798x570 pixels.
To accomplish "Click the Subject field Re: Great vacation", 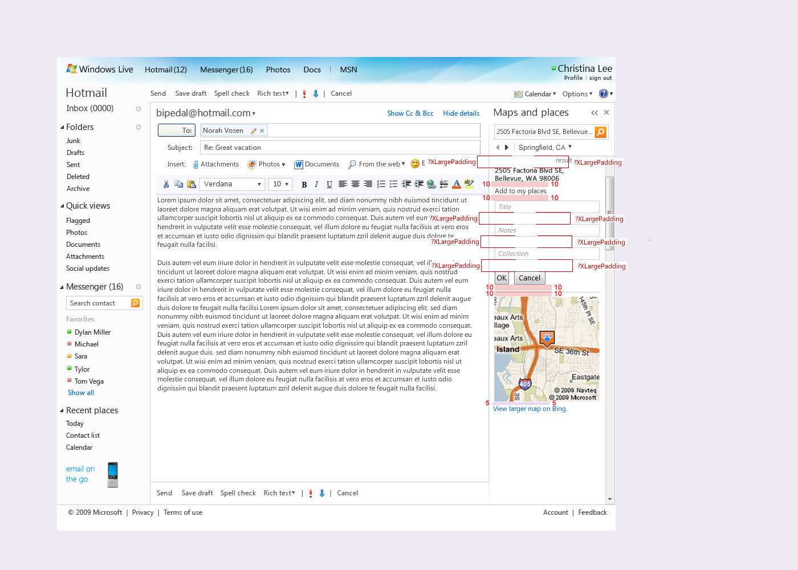I will 340,148.
